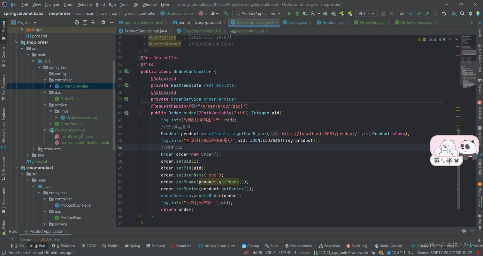Click the green Run button in toolbar
This screenshot has height=256, width=483.
coord(289,14)
